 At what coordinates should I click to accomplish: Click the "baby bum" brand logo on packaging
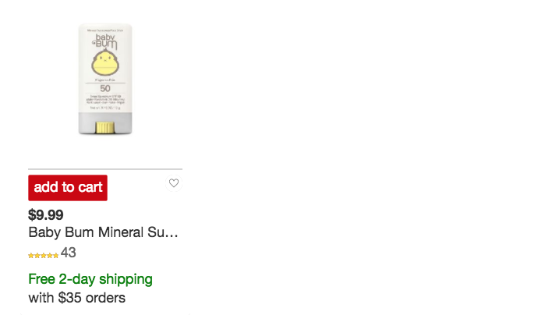pyautogui.click(x=105, y=41)
